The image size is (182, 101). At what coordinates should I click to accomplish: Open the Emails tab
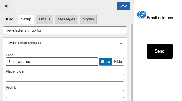pos(45,19)
